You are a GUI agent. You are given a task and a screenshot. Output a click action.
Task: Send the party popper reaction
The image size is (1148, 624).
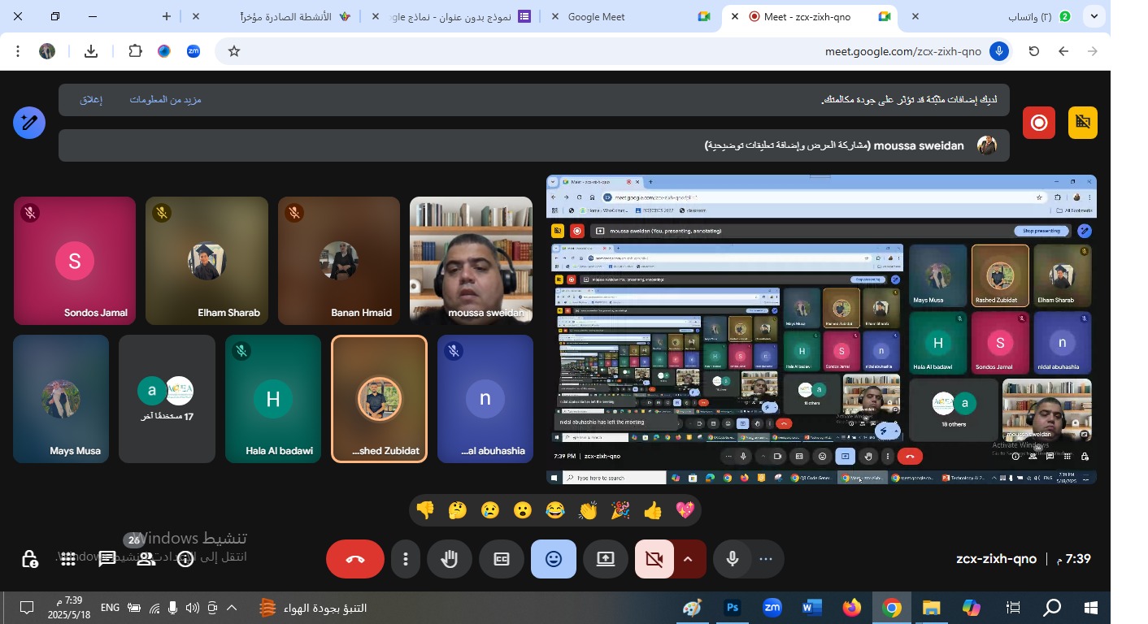pos(620,510)
